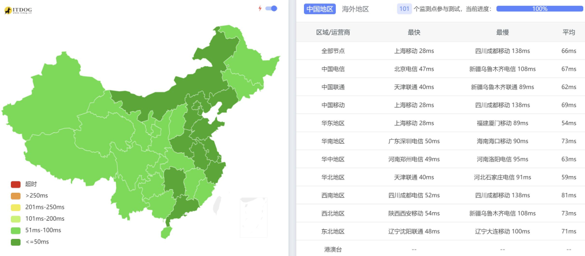Click the 101ms-200ms legend color box
This screenshot has width=585, height=256.
[x=15, y=218]
